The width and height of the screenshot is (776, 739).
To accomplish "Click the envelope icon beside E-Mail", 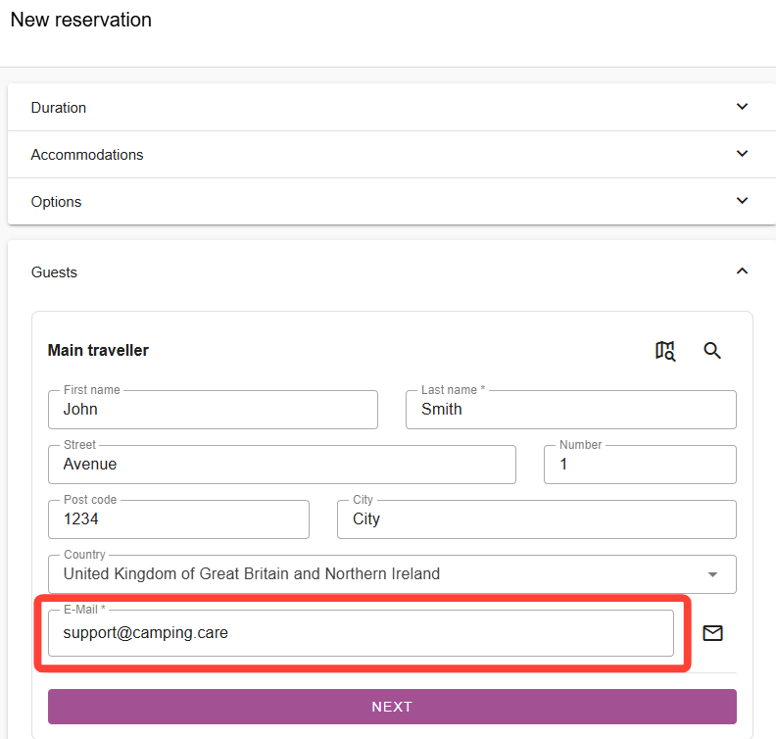I will pyautogui.click(x=713, y=633).
